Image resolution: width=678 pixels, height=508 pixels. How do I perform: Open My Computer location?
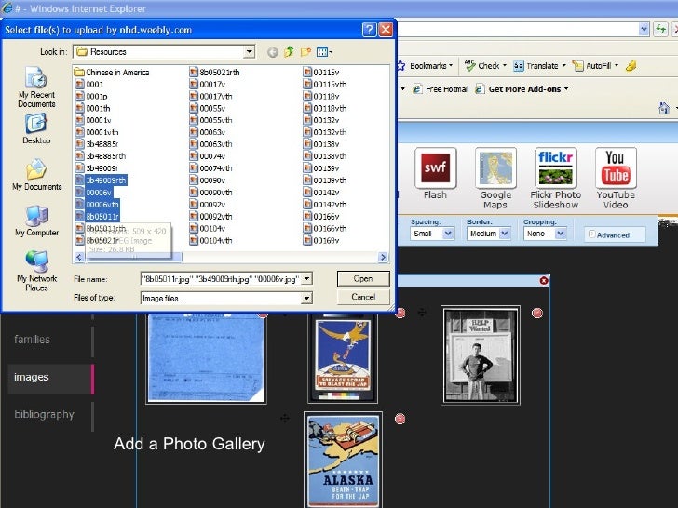point(36,221)
